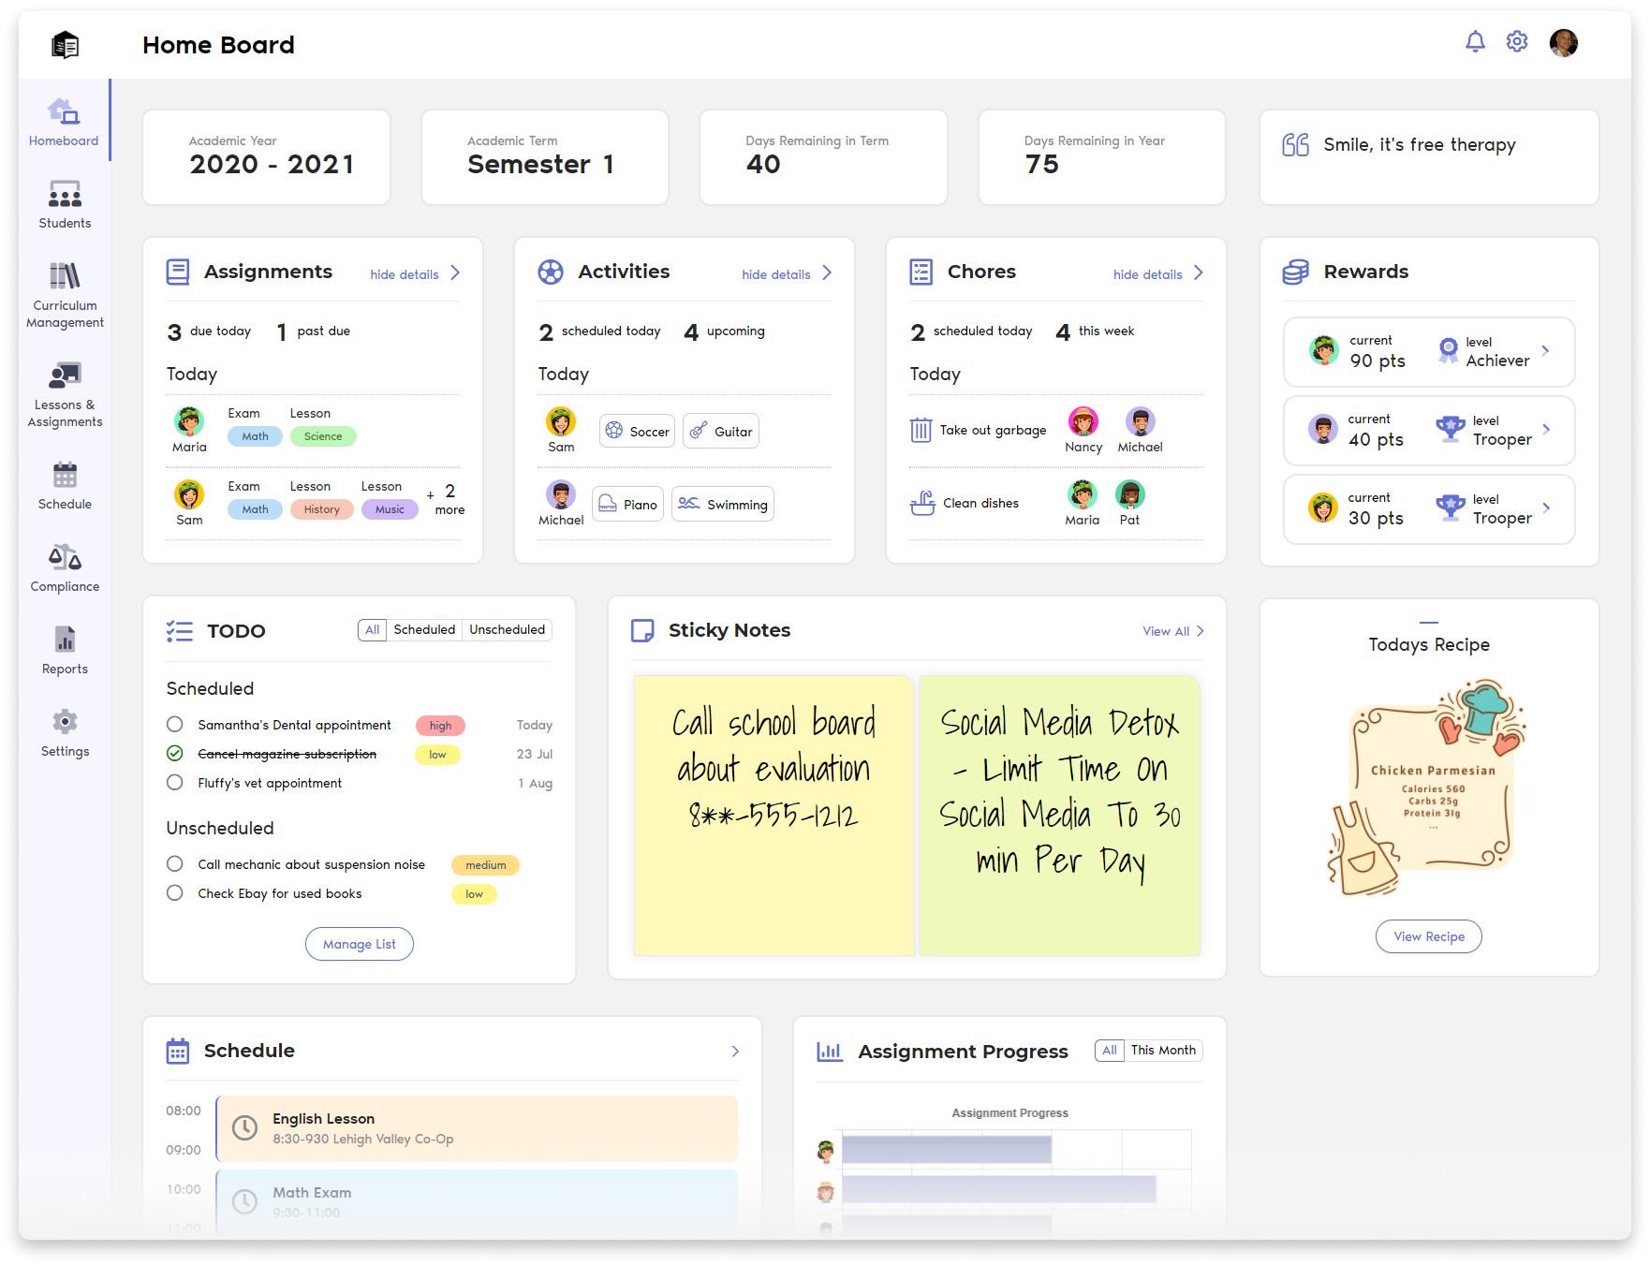This screenshot has width=1650, height=1266.
Task: Open settings gear in top bar
Action: tap(1517, 42)
